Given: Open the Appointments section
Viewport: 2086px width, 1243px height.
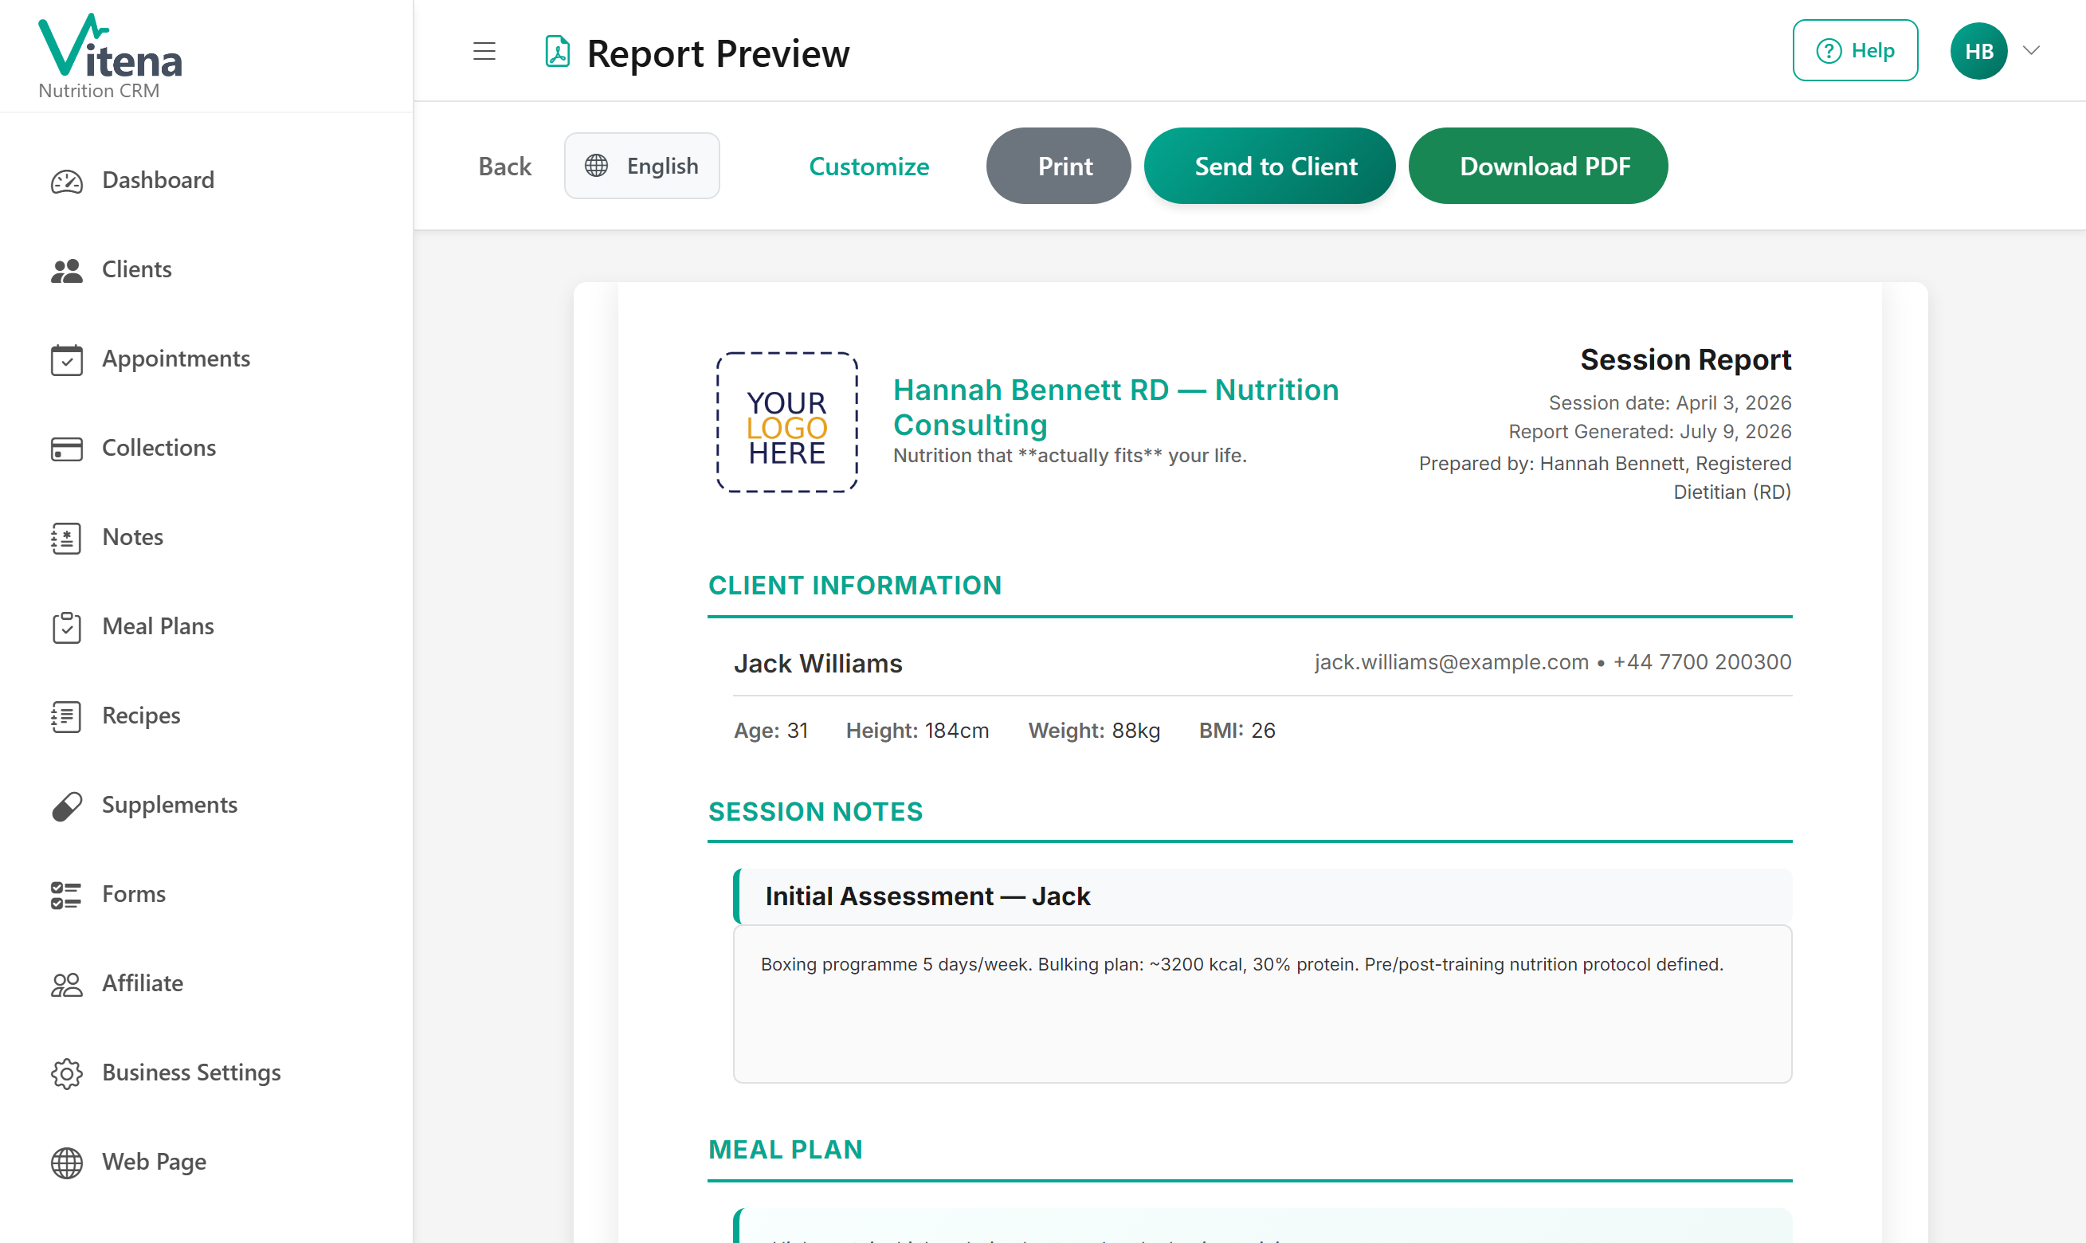Looking at the screenshot, I should tap(176, 359).
